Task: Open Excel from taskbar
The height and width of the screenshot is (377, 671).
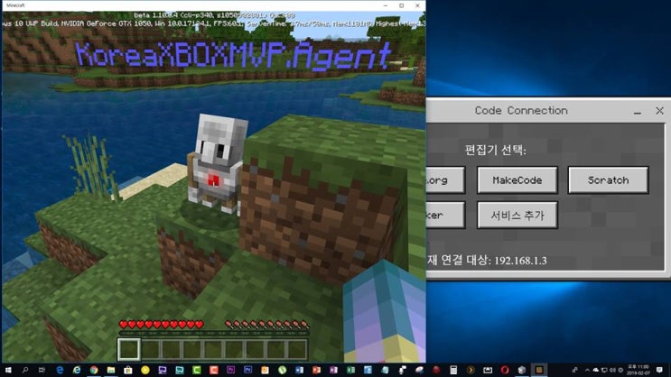Action: click(x=350, y=370)
